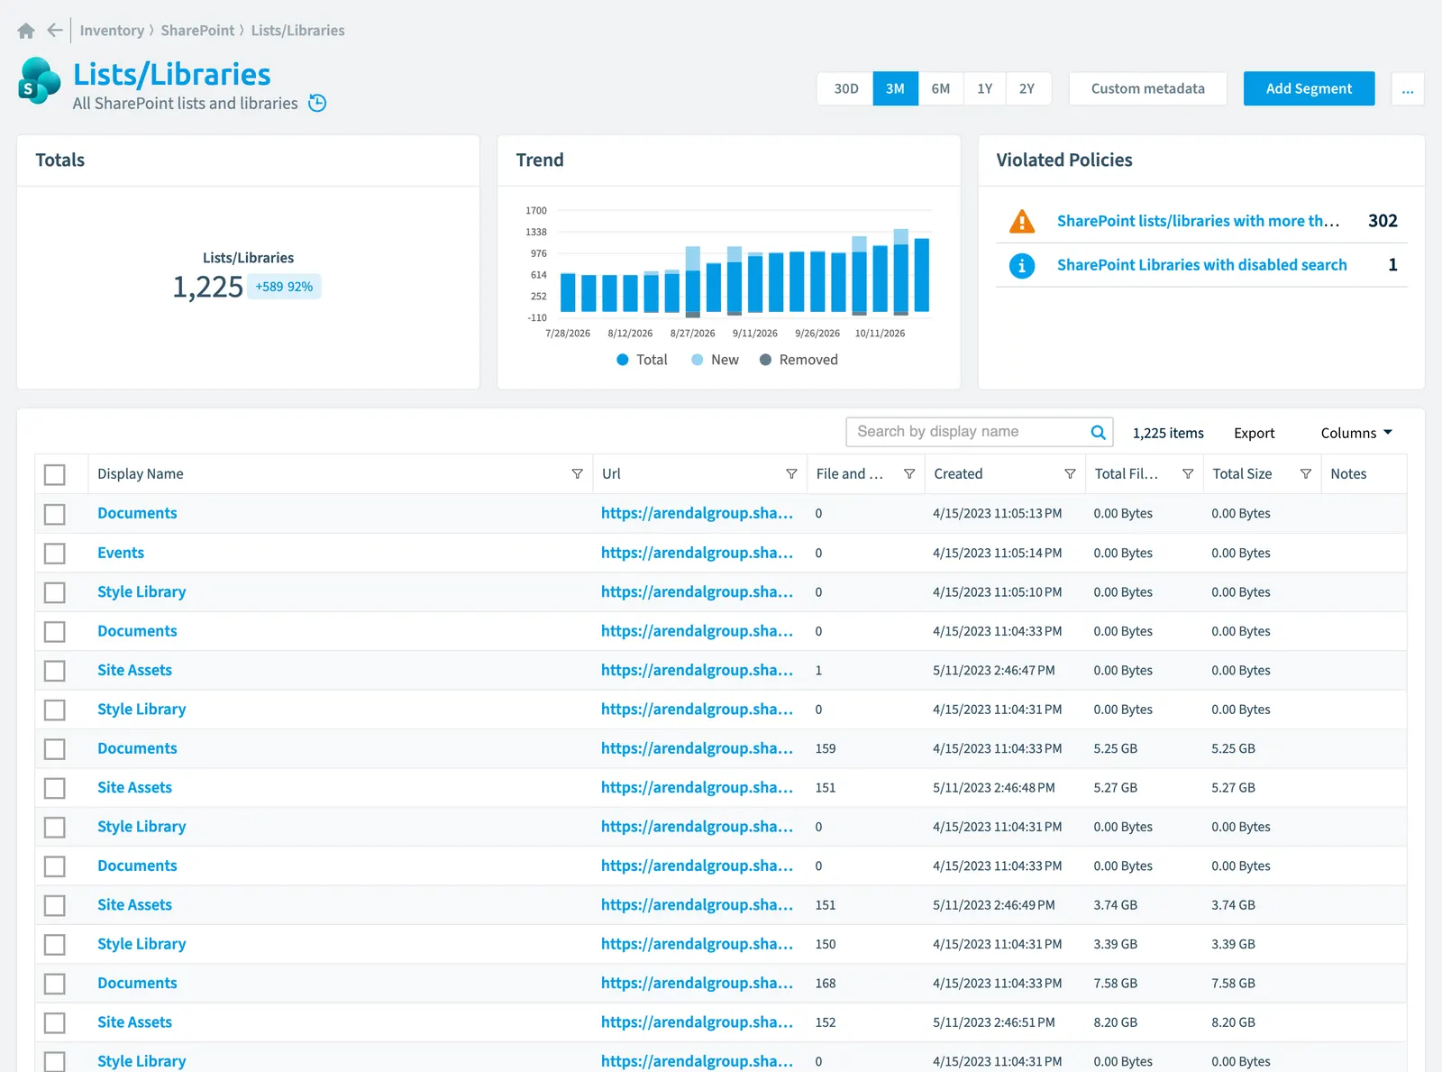The height and width of the screenshot is (1072, 1442).
Task: Check the row created 4/15/2023 11:05:13 PM
Action: pyautogui.click(x=55, y=514)
